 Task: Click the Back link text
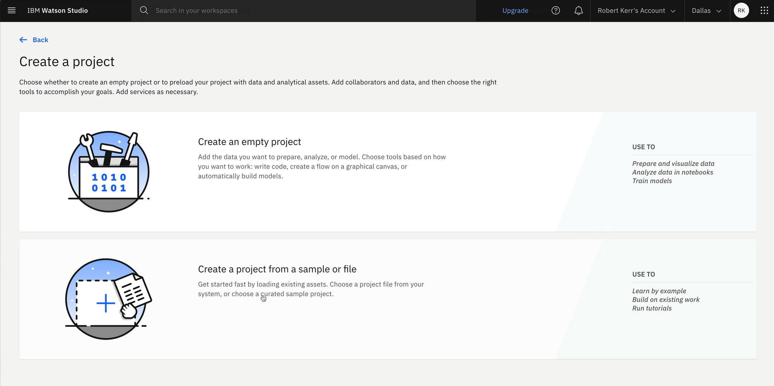(40, 40)
